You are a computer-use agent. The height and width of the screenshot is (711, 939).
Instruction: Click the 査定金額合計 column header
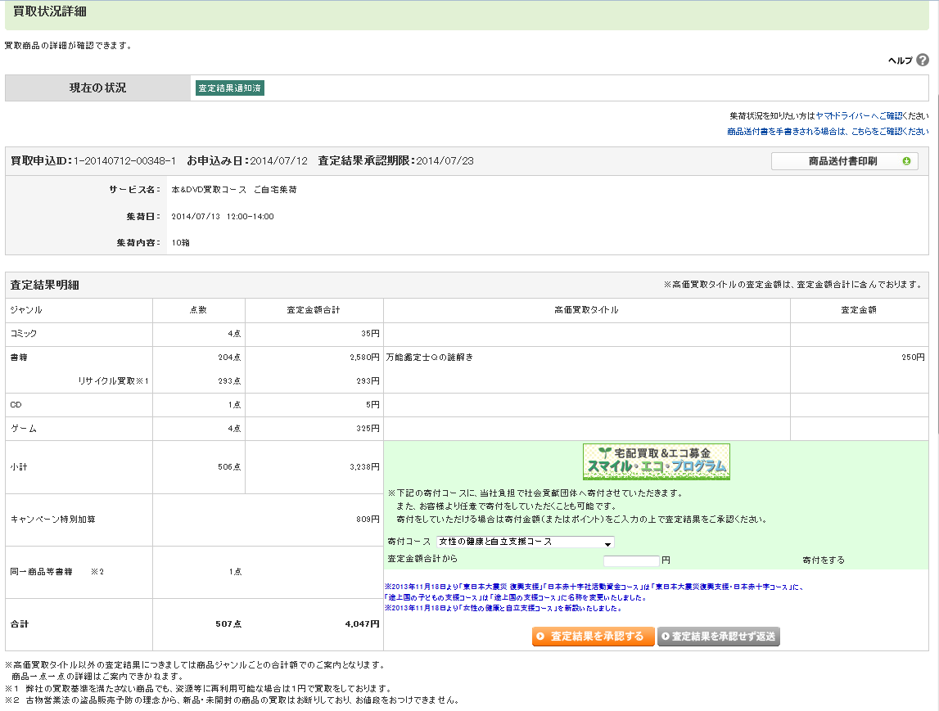pyautogui.click(x=314, y=310)
